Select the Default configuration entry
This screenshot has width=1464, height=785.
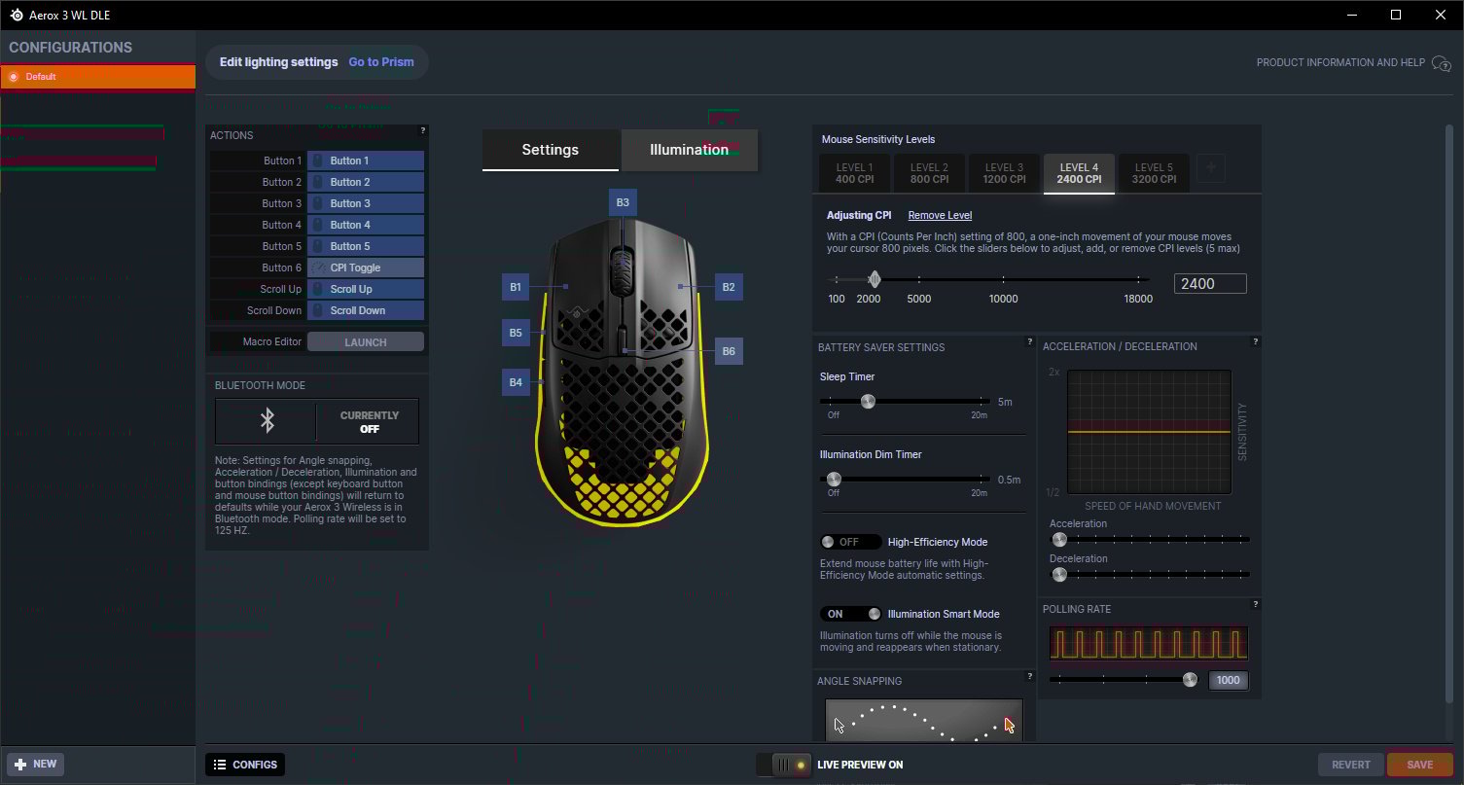97,77
